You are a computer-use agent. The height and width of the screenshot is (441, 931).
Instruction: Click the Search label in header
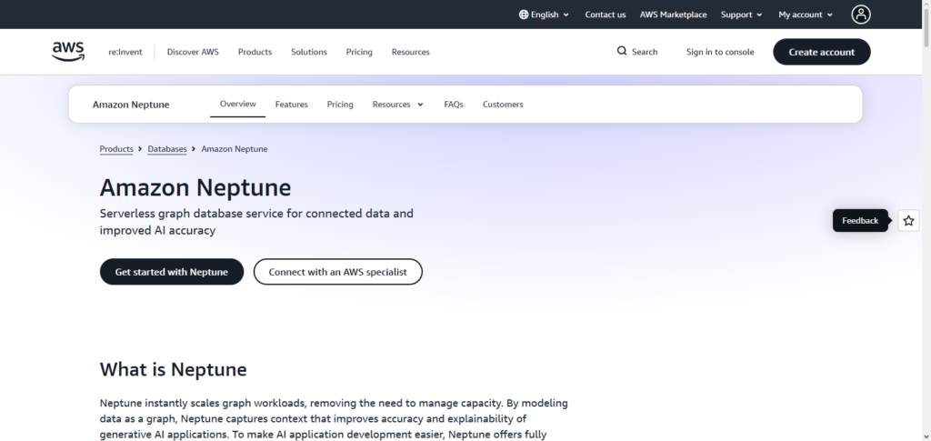645,52
